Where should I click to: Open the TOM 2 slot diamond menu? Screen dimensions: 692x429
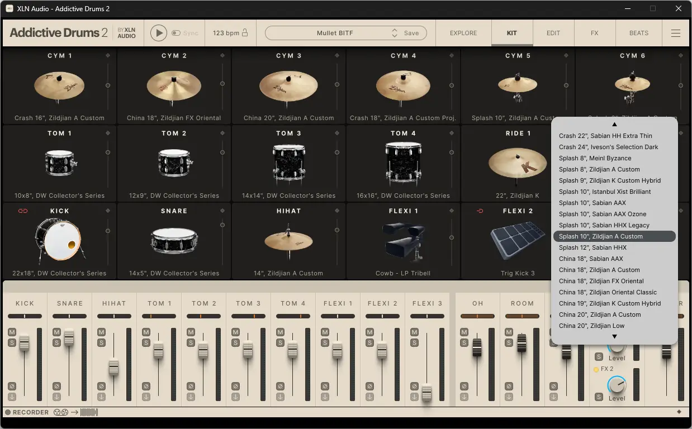pyautogui.click(x=222, y=133)
